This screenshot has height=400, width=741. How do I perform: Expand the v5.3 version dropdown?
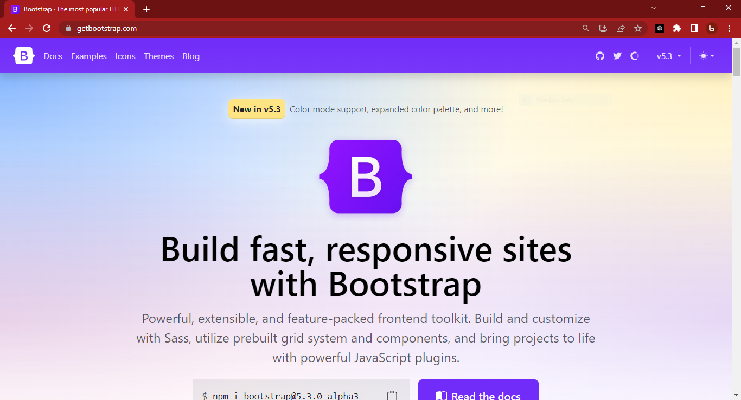(669, 56)
